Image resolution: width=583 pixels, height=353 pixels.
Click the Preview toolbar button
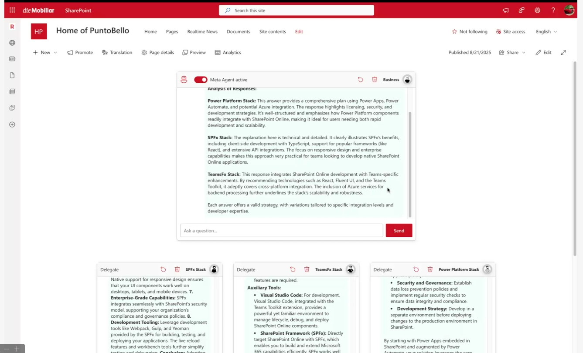[x=194, y=52]
